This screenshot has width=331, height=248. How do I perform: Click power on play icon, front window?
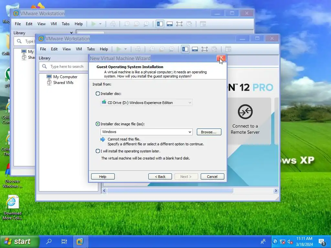(119, 49)
